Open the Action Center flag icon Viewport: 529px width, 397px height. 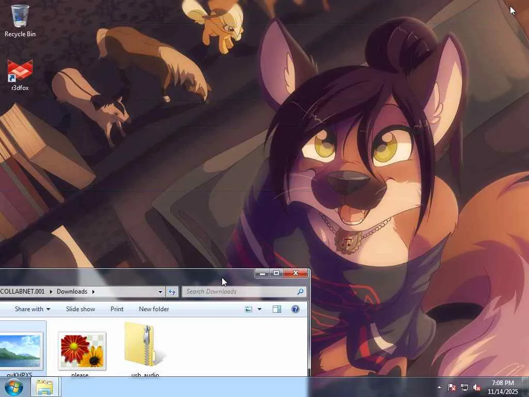click(452, 387)
